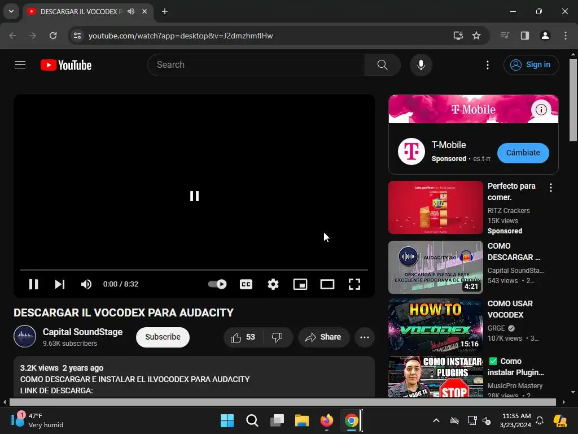Enable miniplayer mode
578x434 pixels.
pos(300,284)
